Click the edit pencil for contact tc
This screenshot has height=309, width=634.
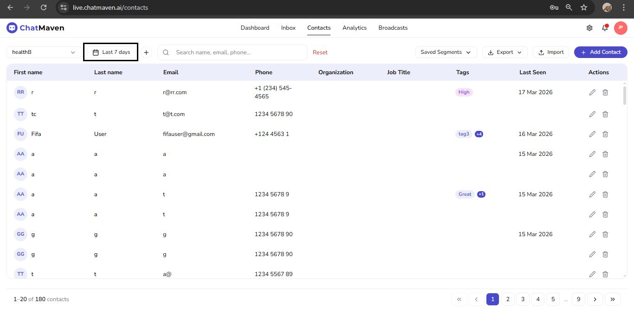(x=592, y=114)
